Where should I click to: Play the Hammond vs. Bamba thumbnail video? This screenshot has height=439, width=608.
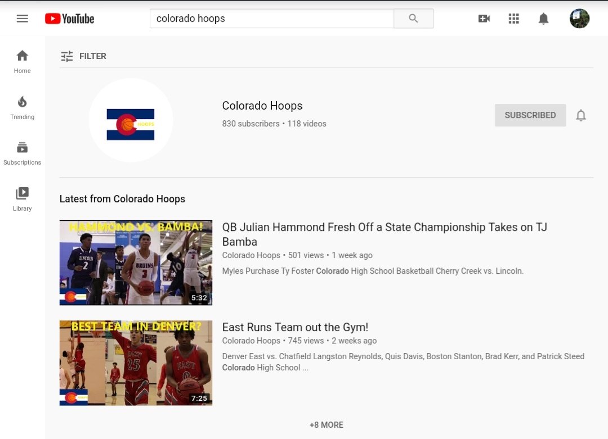pyautogui.click(x=136, y=263)
